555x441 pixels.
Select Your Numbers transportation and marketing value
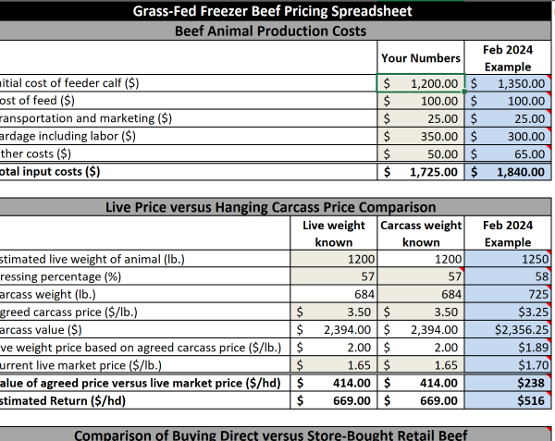pyautogui.click(x=420, y=118)
